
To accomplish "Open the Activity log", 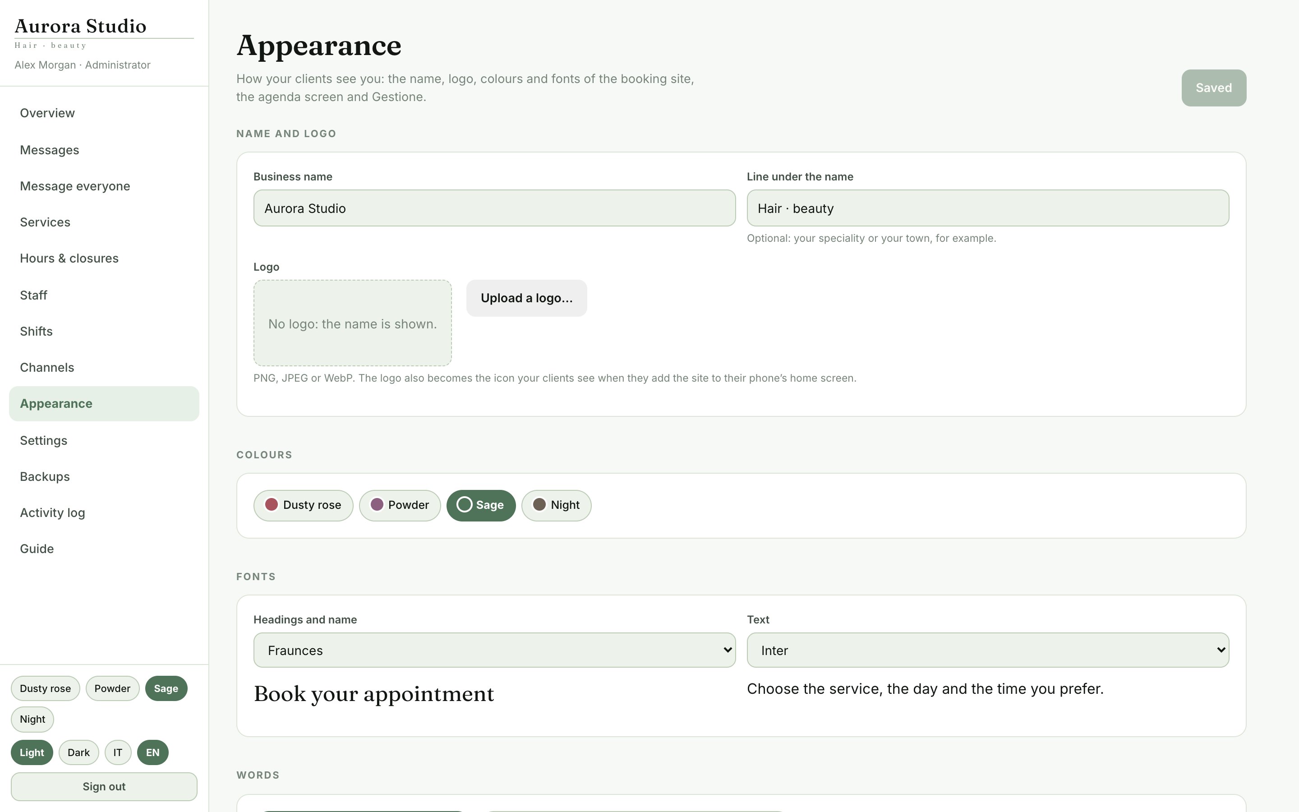I will pyautogui.click(x=104, y=513).
